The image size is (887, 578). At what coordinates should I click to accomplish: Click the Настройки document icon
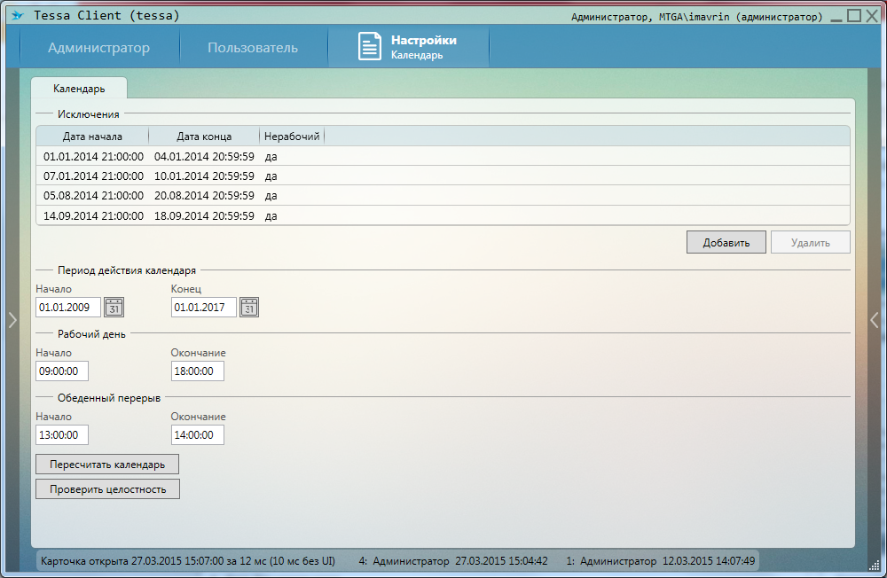pyautogui.click(x=370, y=47)
